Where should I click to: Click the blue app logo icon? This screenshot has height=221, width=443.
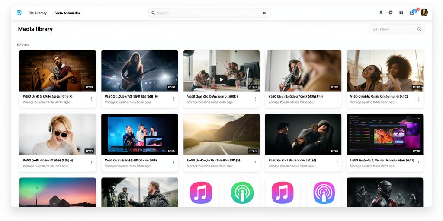tap(19, 13)
